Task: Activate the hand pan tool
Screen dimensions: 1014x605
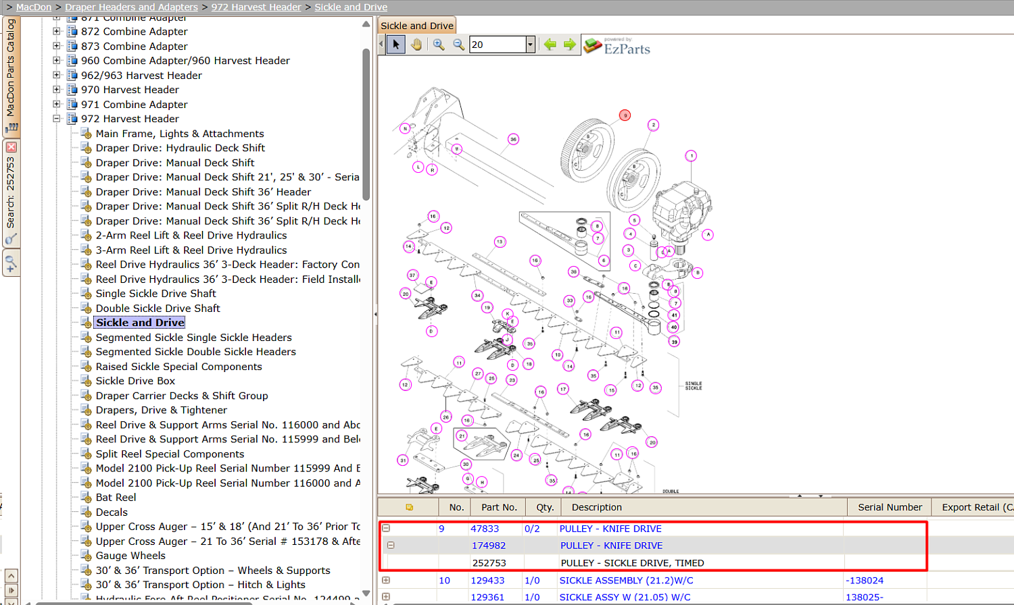Action: 416,45
